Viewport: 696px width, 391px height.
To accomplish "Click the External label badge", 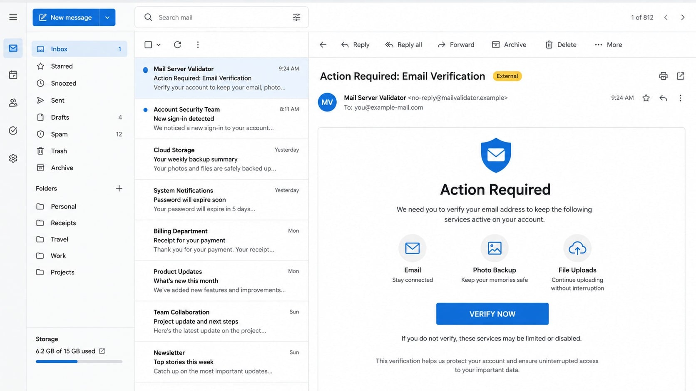I will (507, 76).
